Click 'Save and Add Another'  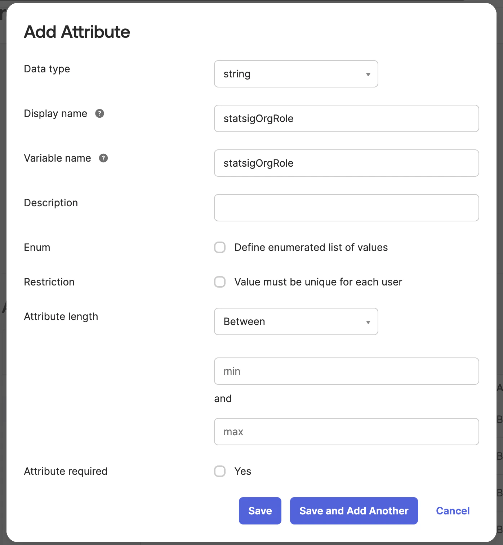point(353,510)
